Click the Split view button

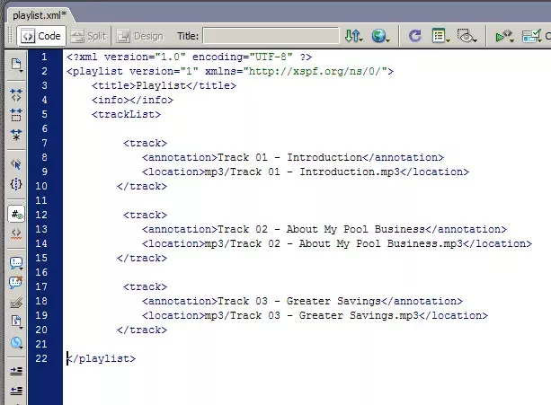pos(88,36)
